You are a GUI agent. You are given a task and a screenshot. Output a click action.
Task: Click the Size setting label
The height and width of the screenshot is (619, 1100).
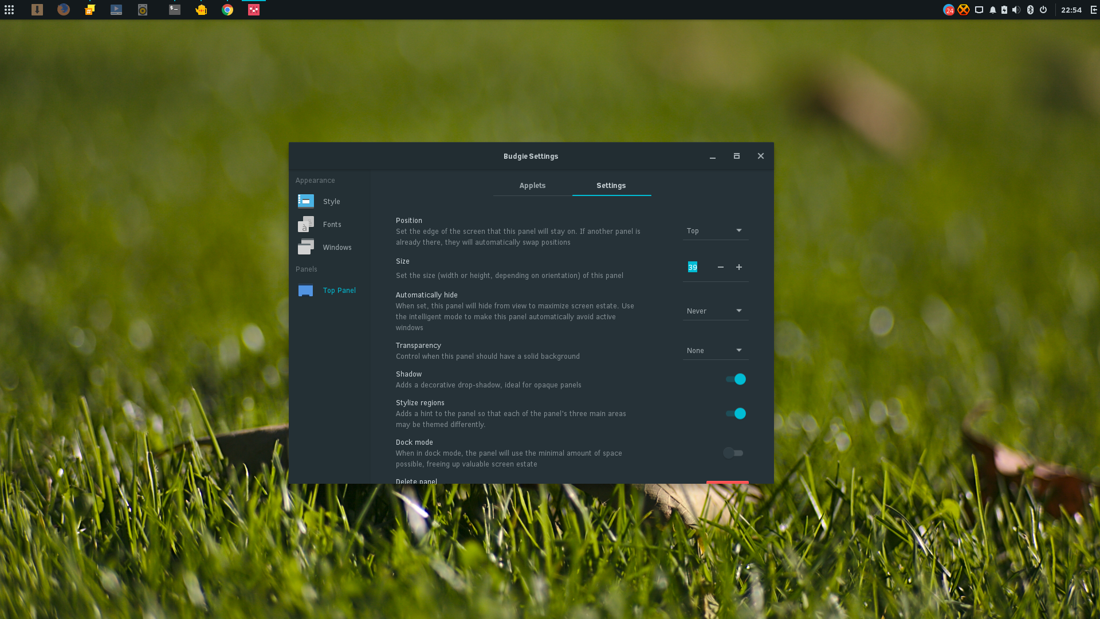(403, 261)
